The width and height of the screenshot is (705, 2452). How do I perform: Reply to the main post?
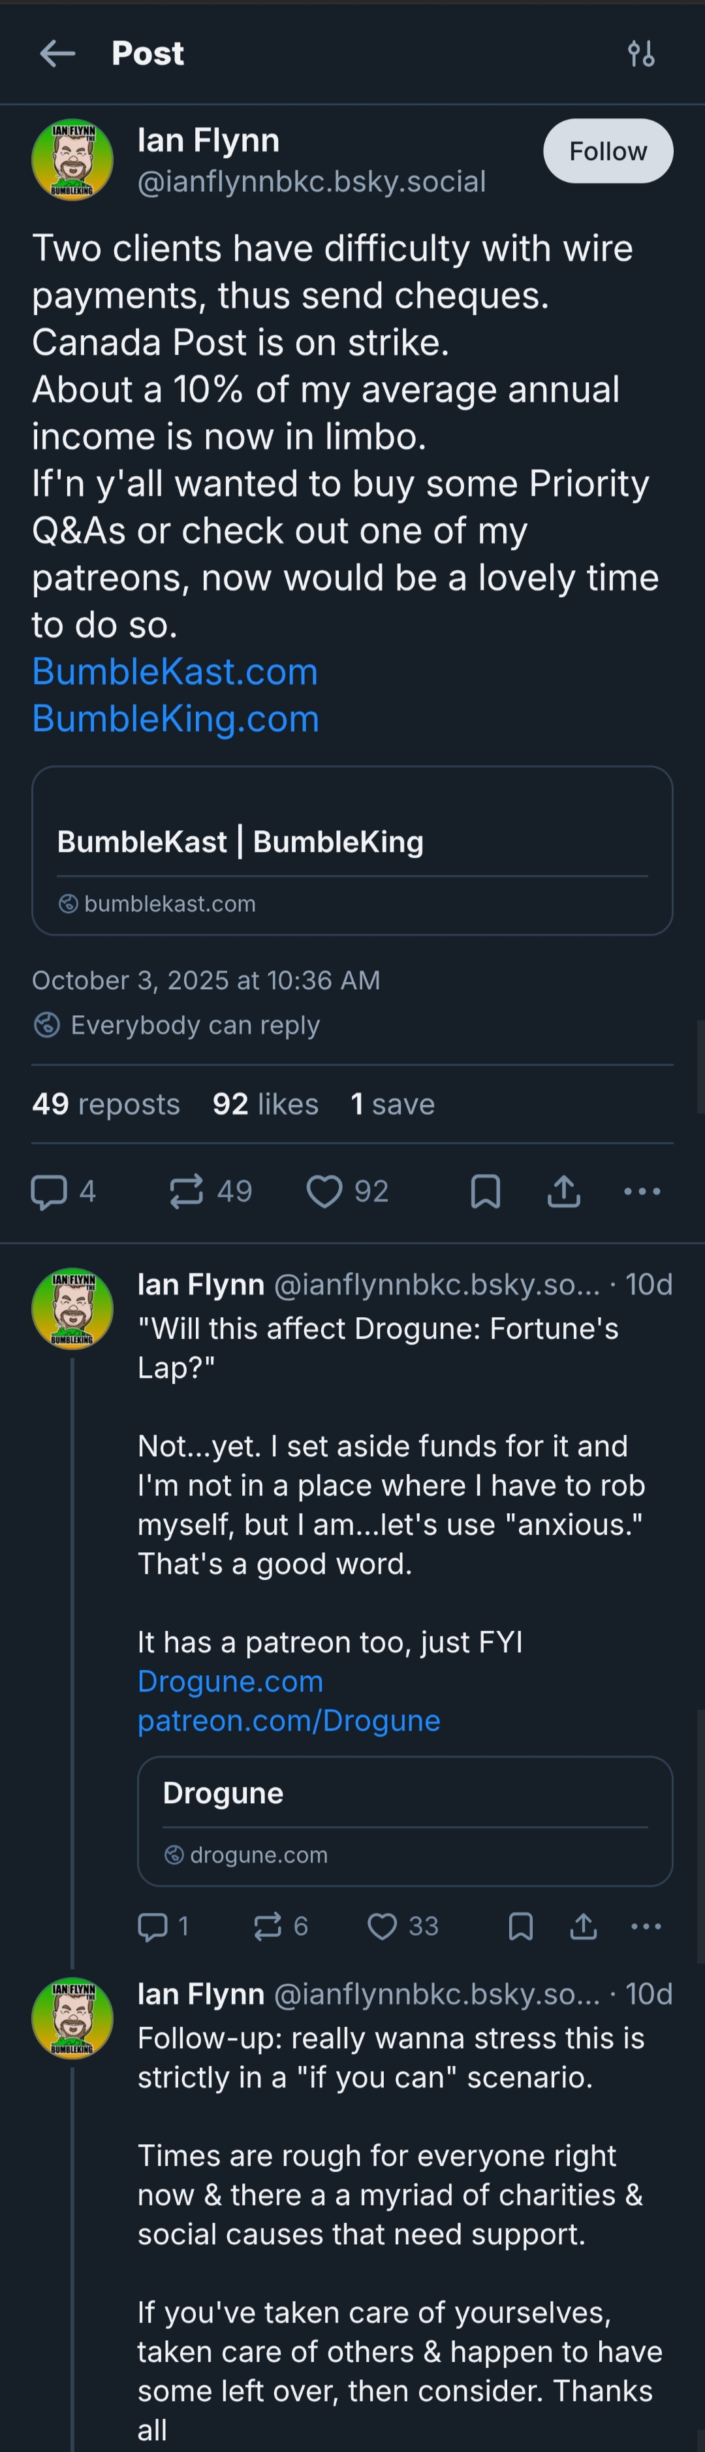50,1191
